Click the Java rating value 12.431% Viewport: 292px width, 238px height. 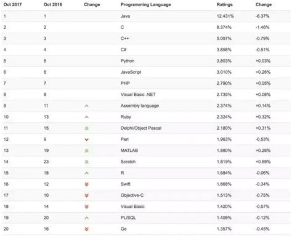point(225,16)
